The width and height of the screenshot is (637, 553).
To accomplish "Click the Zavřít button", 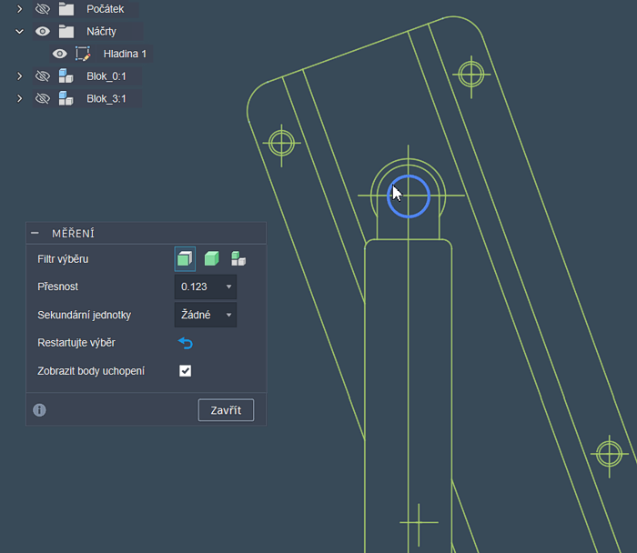I will [x=226, y=410].
